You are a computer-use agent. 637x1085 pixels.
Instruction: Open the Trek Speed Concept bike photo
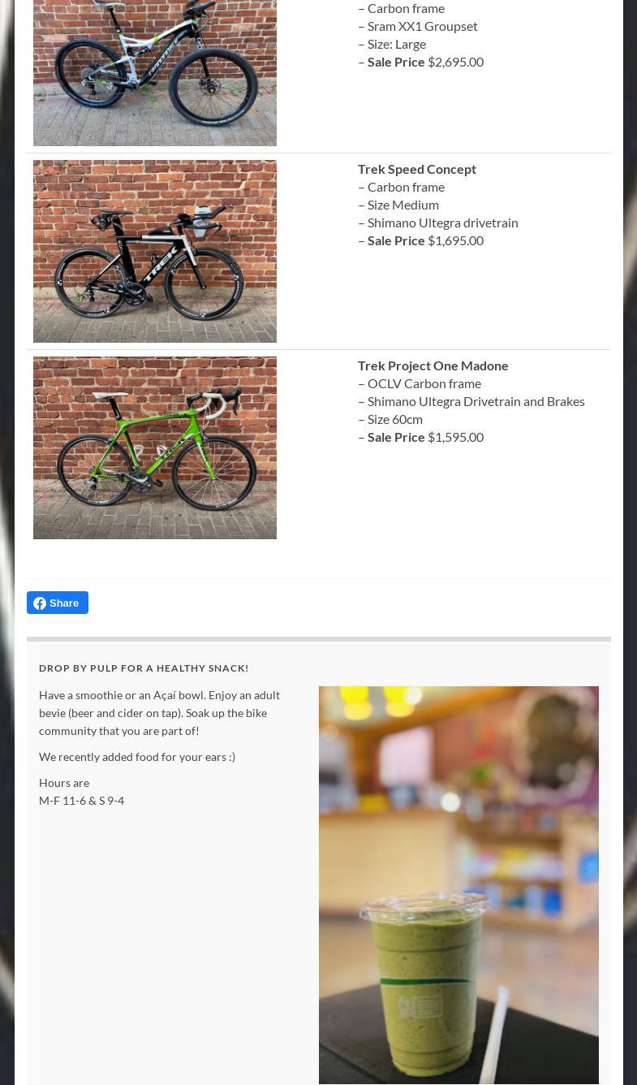(155, 251)
